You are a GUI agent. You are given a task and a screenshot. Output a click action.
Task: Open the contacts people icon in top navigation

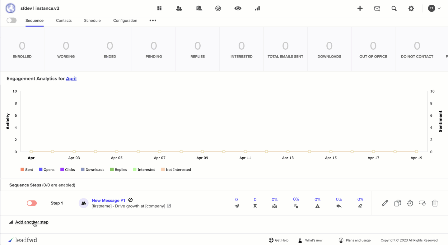[179, 8]
